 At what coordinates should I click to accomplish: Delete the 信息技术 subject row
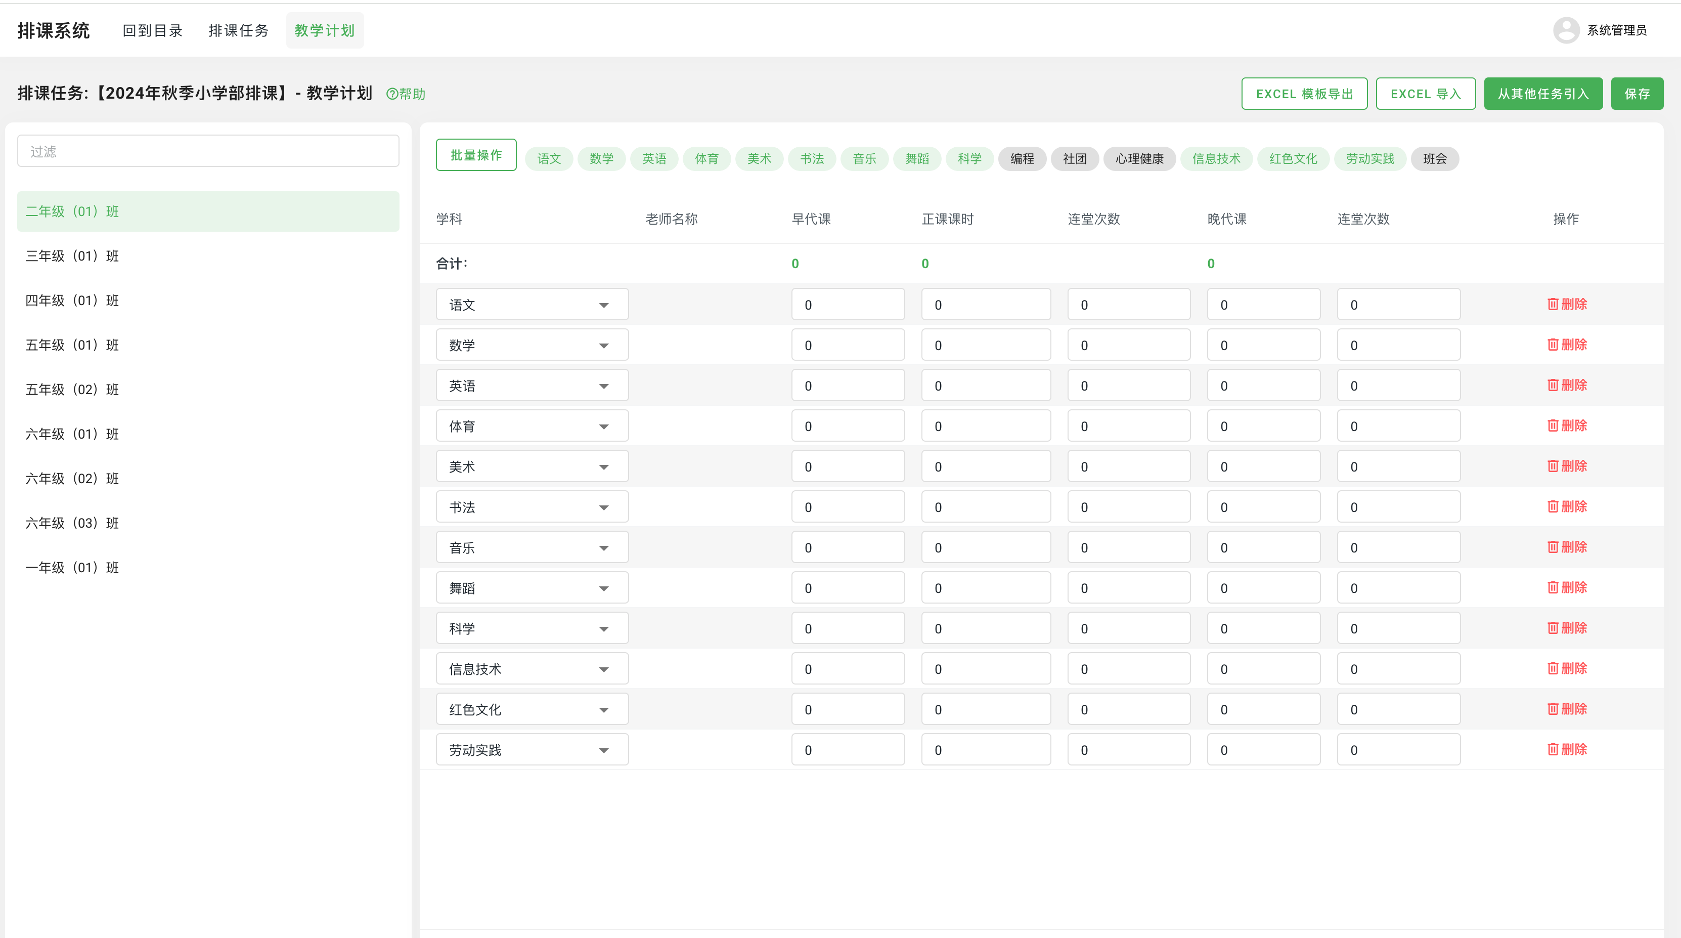click(1567, 668)
